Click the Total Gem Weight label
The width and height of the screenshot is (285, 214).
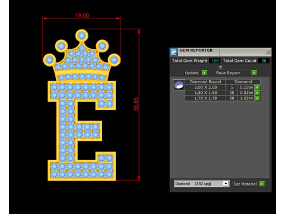click(189, 61)
